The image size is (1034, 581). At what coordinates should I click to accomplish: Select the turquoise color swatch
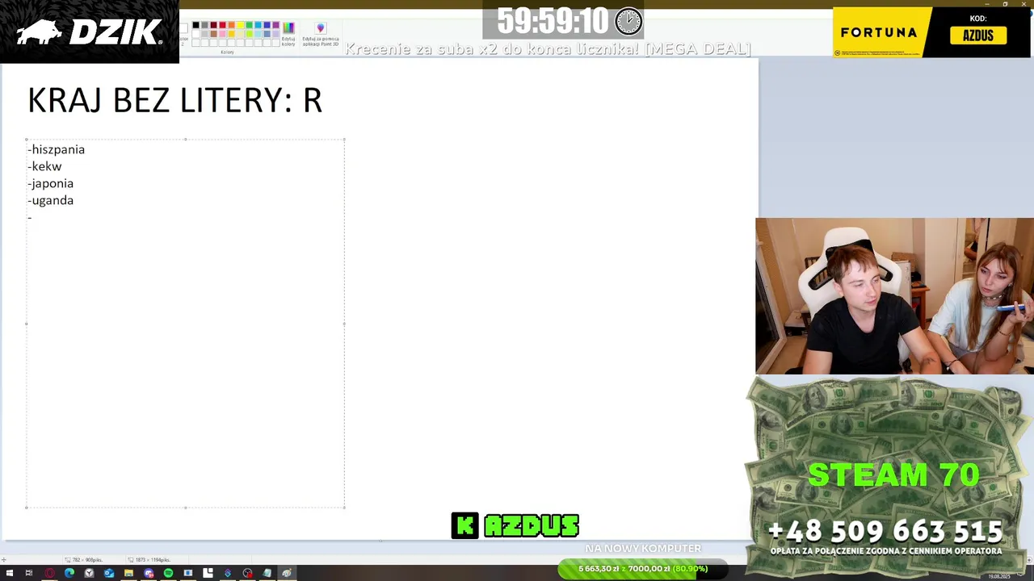pyautogui.click(x=258, y=25)
